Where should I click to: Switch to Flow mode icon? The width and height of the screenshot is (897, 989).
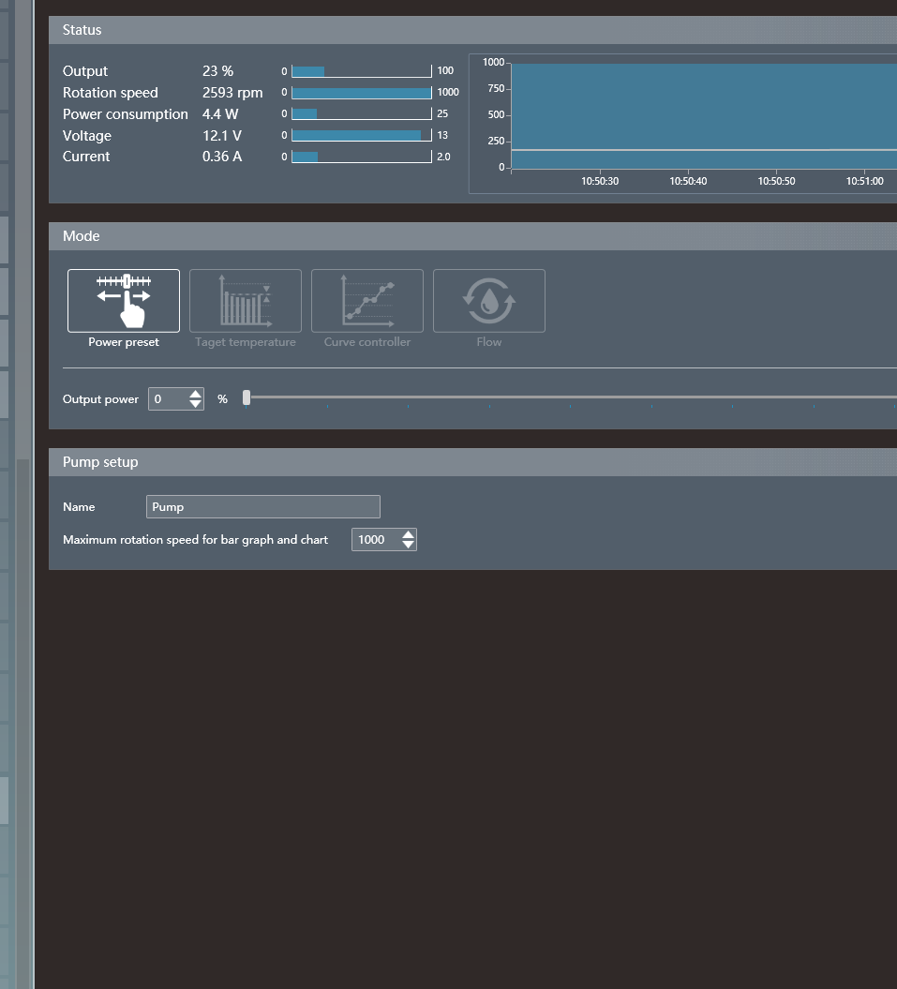click(489, 301)
